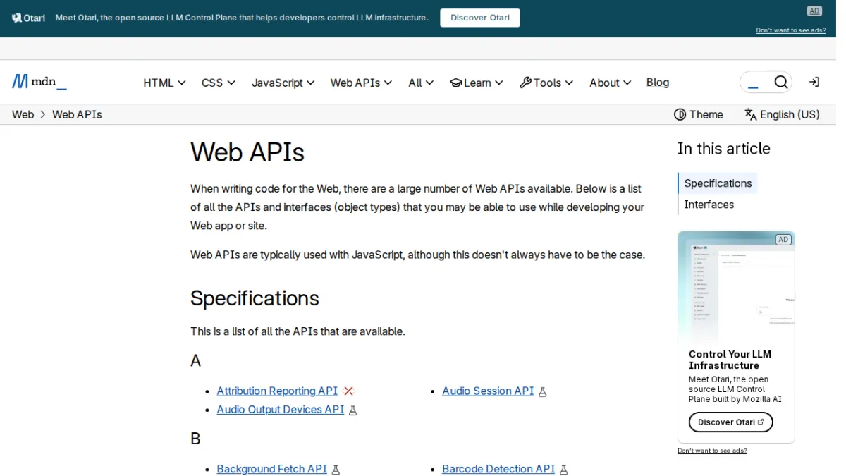Click the AD badge on the sidebar ad
The width and height of the screenshot is (846, 476).
pyautogui.click(x=783, y=240)
